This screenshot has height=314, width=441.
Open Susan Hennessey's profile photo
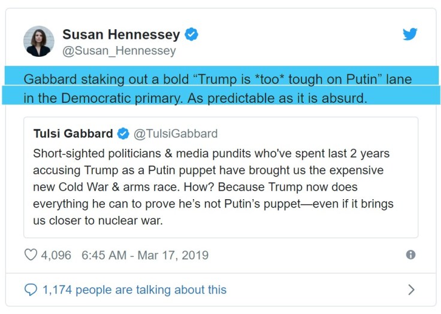pos(39,41)
